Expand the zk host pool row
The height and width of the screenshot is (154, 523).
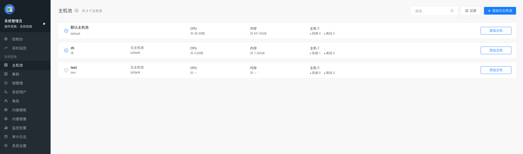point(66,50)
